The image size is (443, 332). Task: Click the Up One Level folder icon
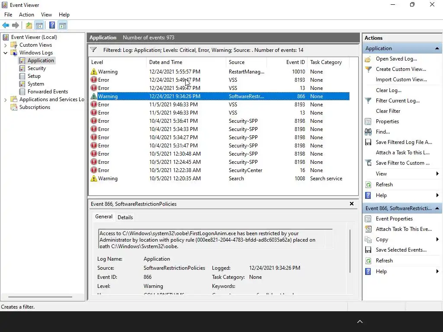pyautogui.click(x=29, y=26)
